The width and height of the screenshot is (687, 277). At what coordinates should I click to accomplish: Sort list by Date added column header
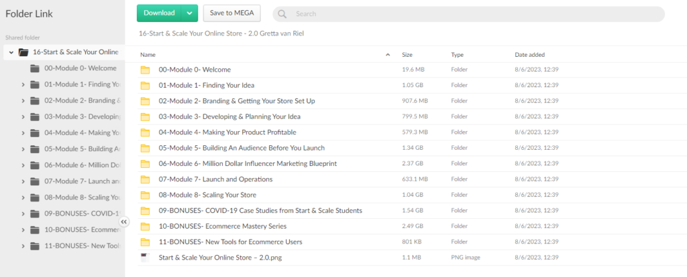coord(530,55)
